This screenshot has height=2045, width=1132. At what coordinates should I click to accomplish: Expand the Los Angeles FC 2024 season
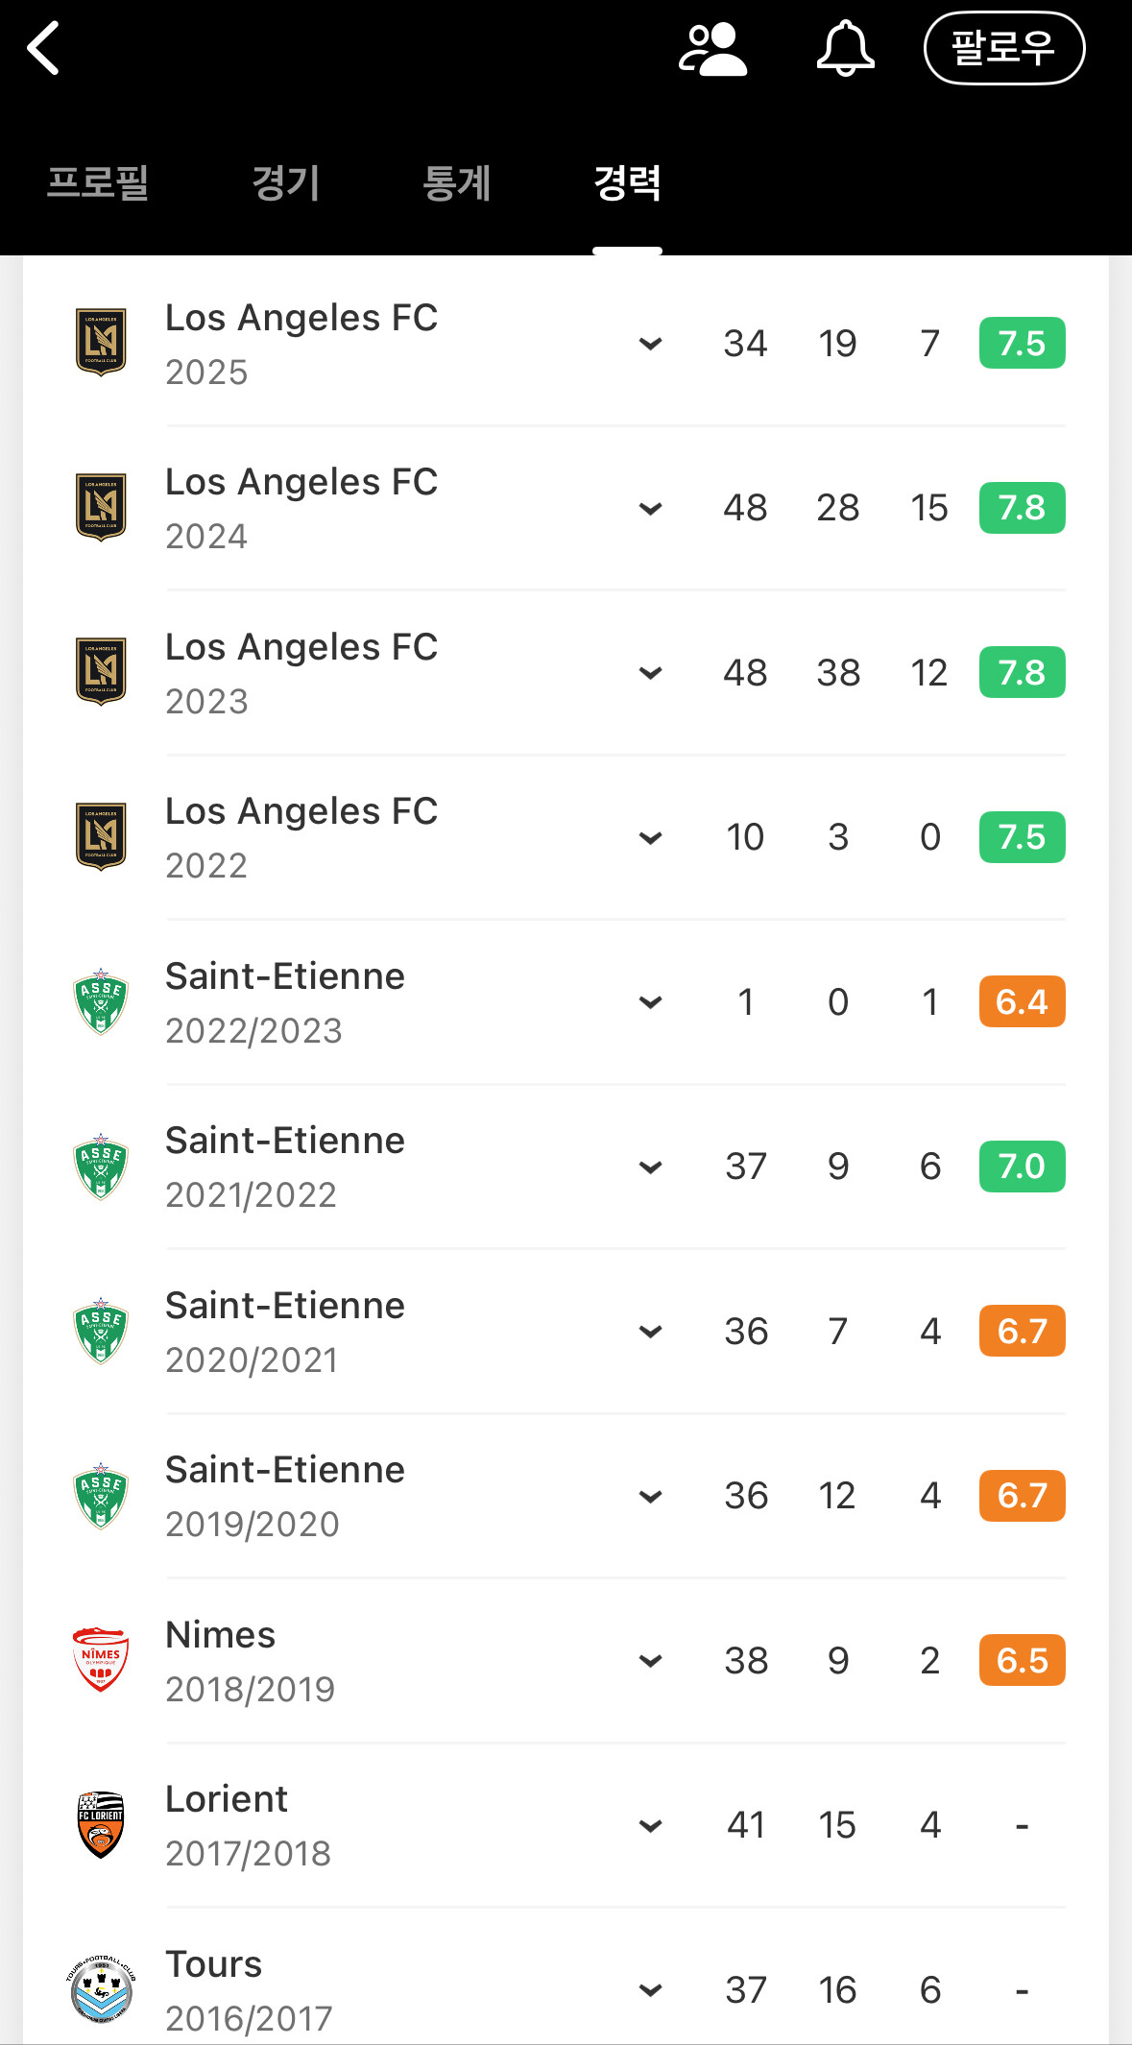[x=651, y=508]
